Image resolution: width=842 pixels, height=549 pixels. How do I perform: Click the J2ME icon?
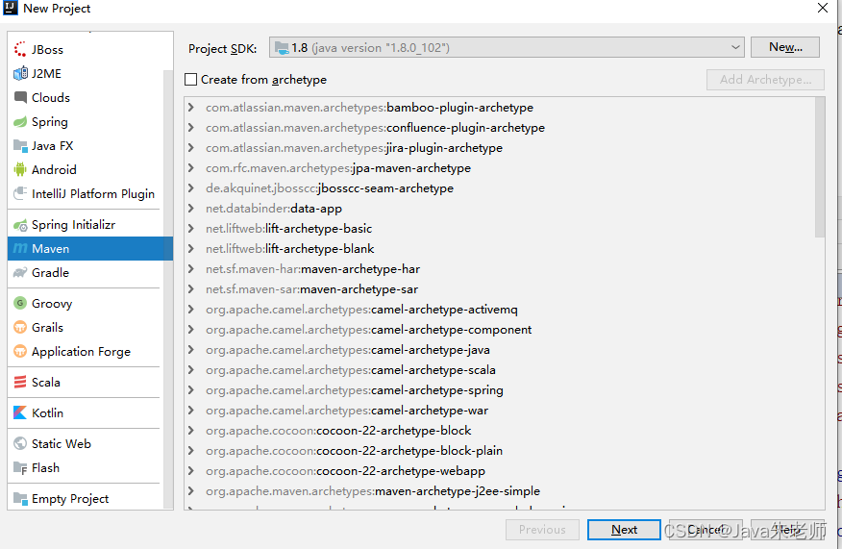click(20, 74)
